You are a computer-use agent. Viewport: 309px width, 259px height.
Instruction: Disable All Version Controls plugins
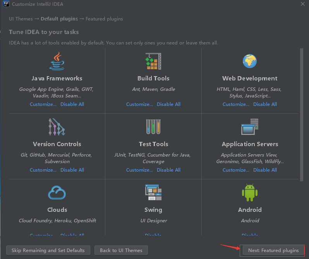coord(72,170)
